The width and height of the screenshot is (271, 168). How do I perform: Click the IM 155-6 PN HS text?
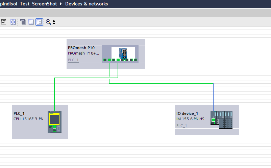[x=190, y=119]
